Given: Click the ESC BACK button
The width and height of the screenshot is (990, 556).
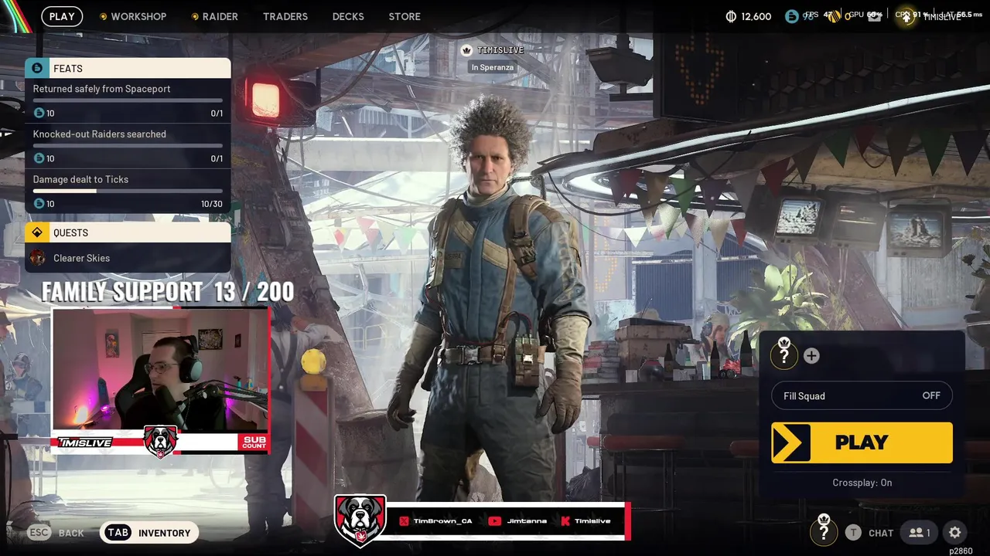Looking at the screenshot, I should click(56, 533).
